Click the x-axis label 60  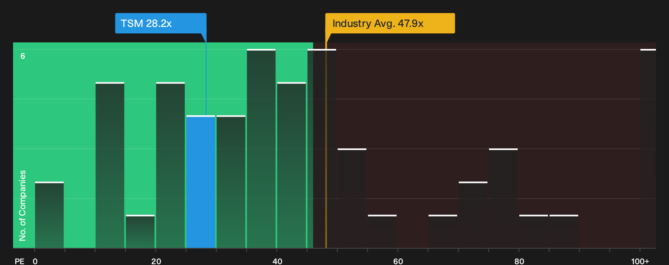(398, 261)
